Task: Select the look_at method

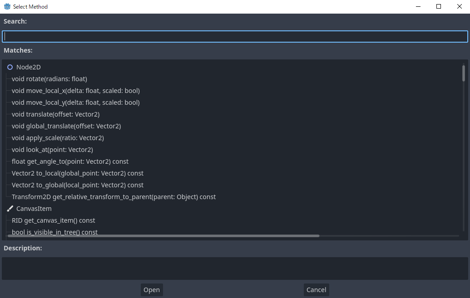Action: (52, 149)
